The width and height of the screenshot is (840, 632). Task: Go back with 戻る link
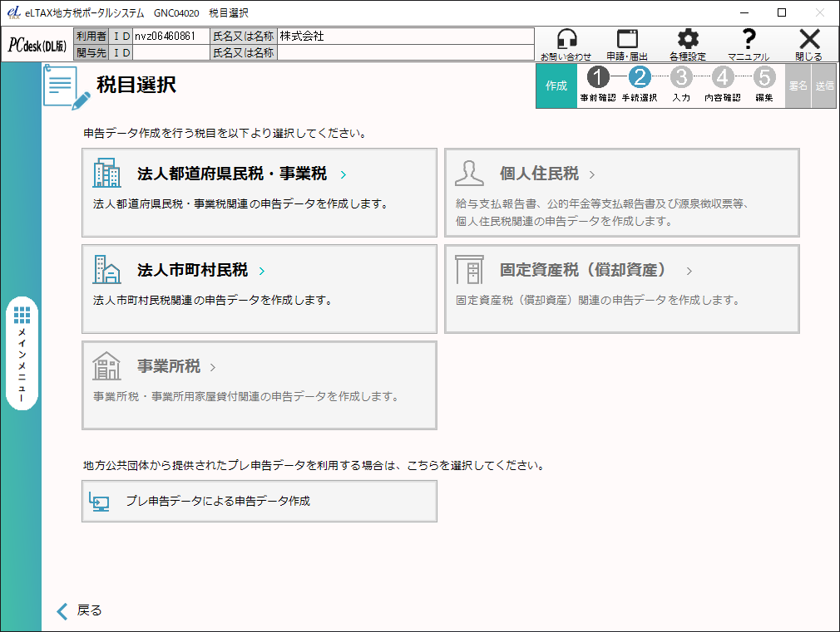pyautogui.click(x=89, y=610)
